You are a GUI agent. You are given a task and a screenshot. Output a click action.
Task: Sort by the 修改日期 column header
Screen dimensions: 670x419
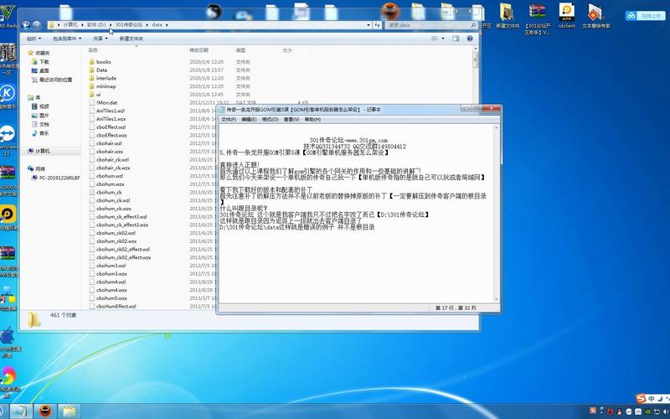tap(199, 50)
